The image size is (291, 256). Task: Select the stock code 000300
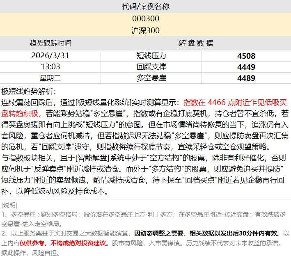tap(145, 19)
